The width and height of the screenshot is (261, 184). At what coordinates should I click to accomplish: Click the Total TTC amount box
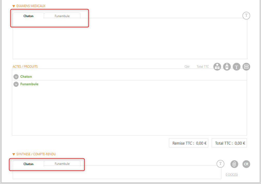pyautogui.click(x=229, y=143)
